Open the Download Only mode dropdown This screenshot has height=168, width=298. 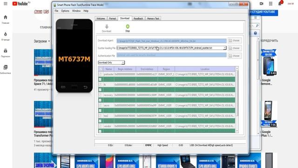click(x=111, y=63)
